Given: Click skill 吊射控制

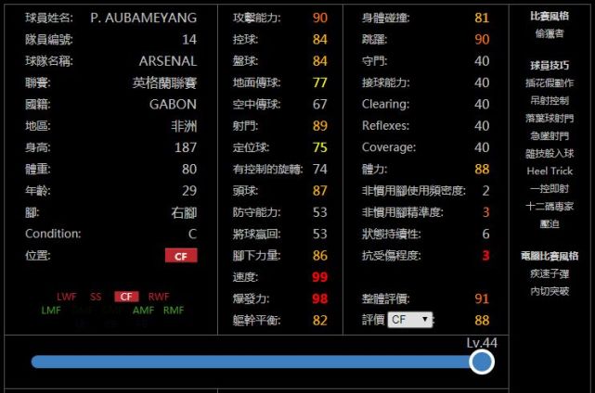Looking at the screenshot, I should click(550, 100).
